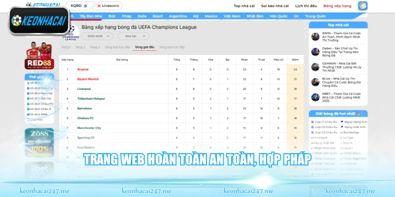395x197 pixels.
Task: Open Argentina in country bar
Action: click(x=178, y=16)
